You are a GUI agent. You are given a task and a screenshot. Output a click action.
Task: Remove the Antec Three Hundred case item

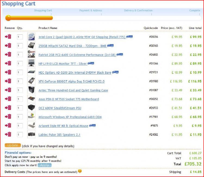8,90
